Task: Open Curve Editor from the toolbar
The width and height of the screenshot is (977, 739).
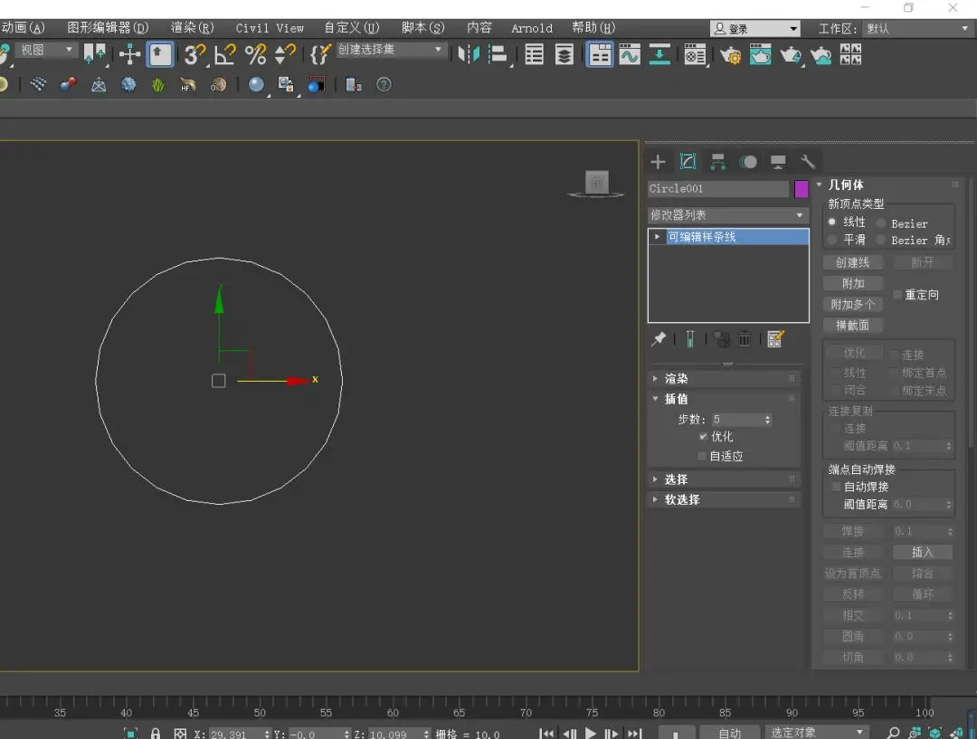Action: (x=629, y=55)
